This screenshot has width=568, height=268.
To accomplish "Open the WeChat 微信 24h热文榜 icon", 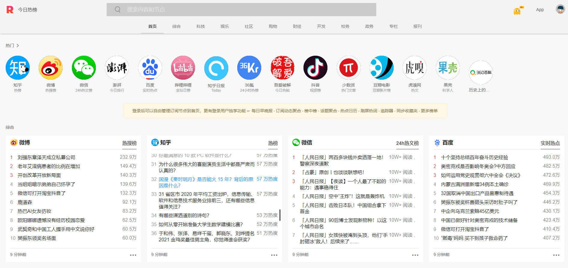I will pos(84,68).
